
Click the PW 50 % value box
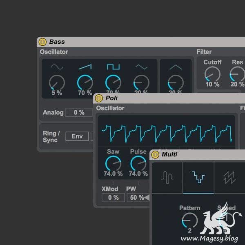[x=136, y=198]
